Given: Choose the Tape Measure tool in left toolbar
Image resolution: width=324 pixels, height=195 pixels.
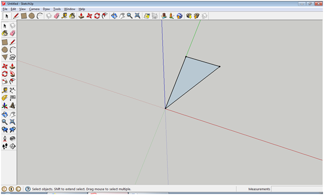Looking at the screenshot, I should [x=5, y=90].
